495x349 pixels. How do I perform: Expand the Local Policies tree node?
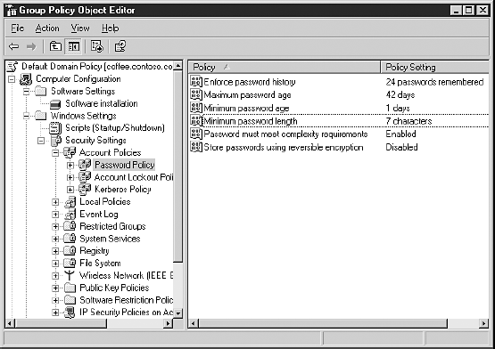click(55, 202)
